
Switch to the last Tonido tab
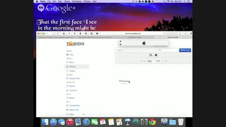(x=173, y=37)
